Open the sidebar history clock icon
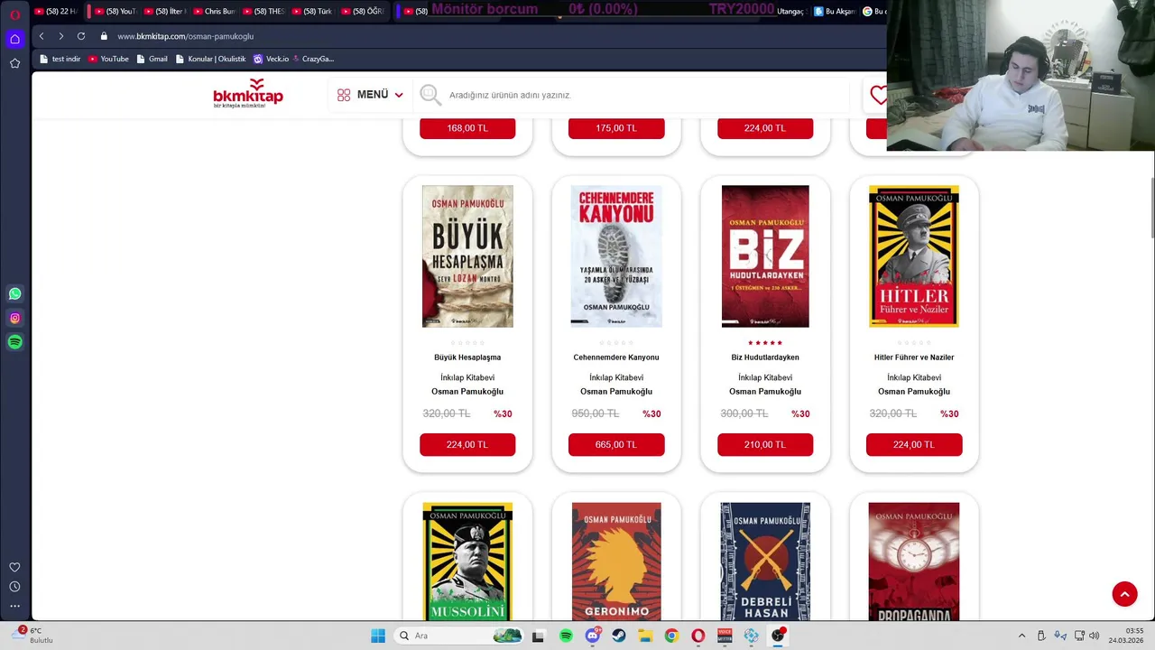This screenshot has width=1155, height=650. [x=14, y=587]
